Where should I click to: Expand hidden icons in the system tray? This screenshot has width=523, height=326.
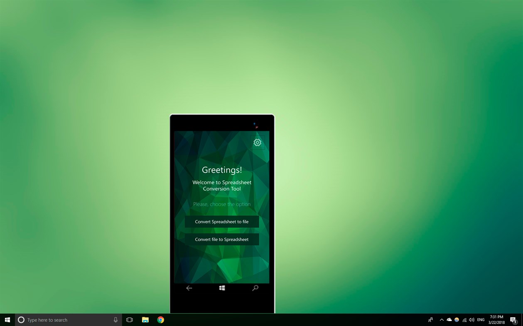(x=442, y=319)
